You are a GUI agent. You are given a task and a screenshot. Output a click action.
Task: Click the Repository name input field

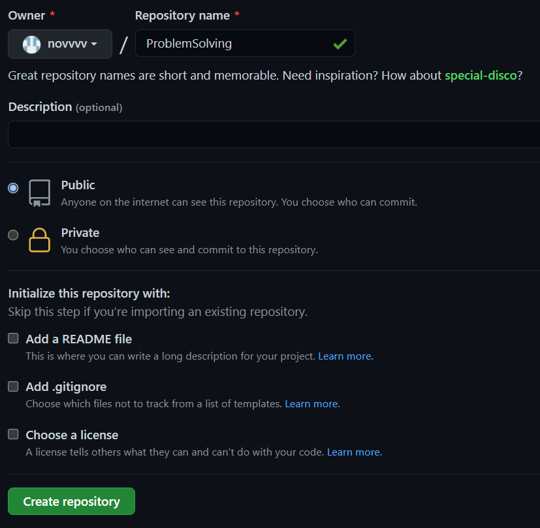coord(245,43)
